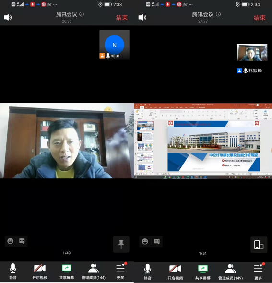Viewport: 272px width, 283px height.
Task: Tap speaker icon in right meeting header
Action: (142, 17)
